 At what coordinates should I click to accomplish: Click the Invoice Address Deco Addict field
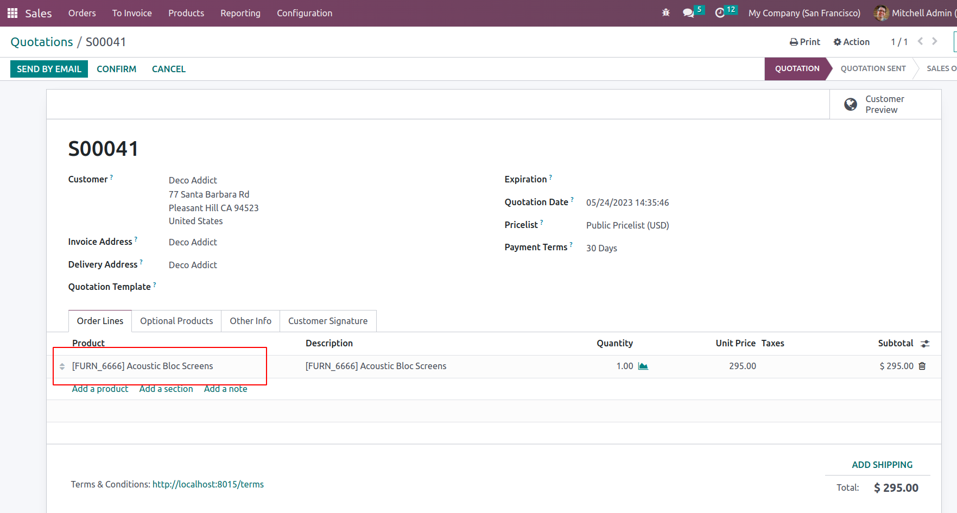193,242
